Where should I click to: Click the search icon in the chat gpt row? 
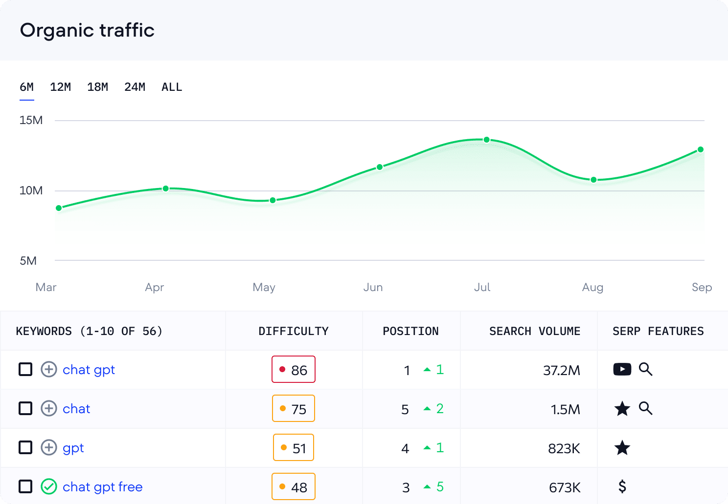[x=646, y=369]
